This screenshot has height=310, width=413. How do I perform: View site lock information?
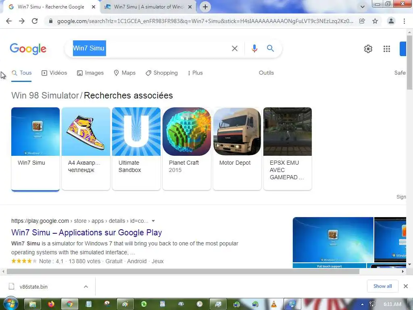click(x=51, y=21)
